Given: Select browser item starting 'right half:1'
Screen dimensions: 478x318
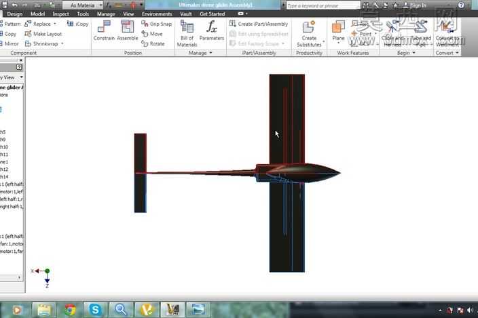Looking at the screenshot, I should click(12, 207).
